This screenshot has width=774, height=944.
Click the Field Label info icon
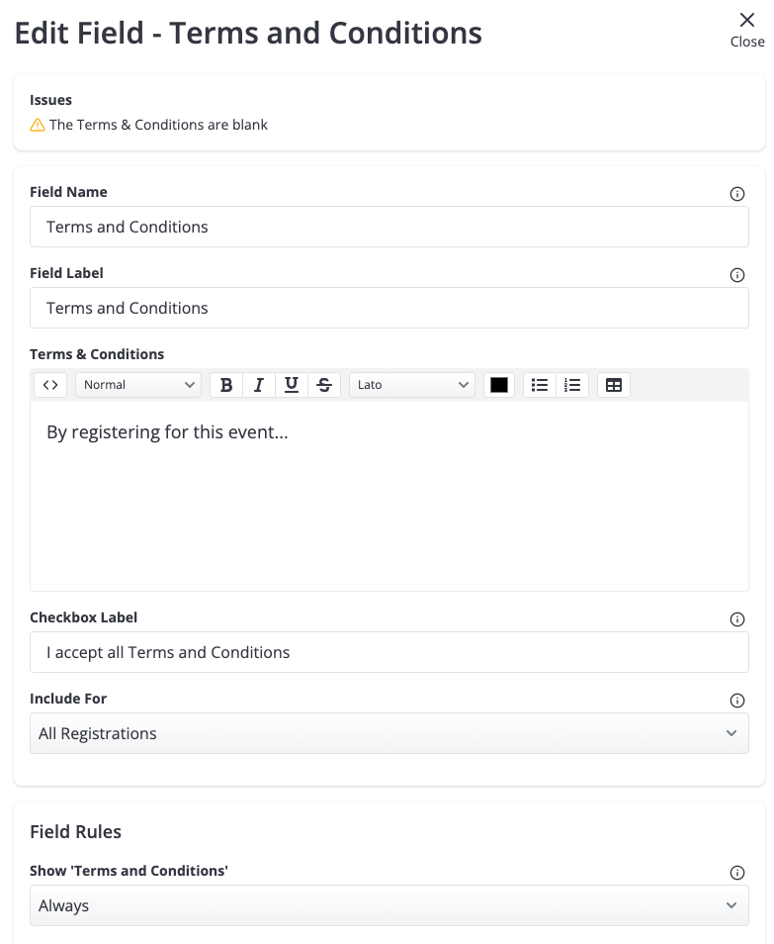[x=736, y=275]
